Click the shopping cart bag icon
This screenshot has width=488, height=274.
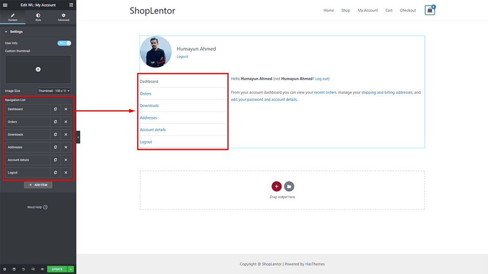(429, 10)
